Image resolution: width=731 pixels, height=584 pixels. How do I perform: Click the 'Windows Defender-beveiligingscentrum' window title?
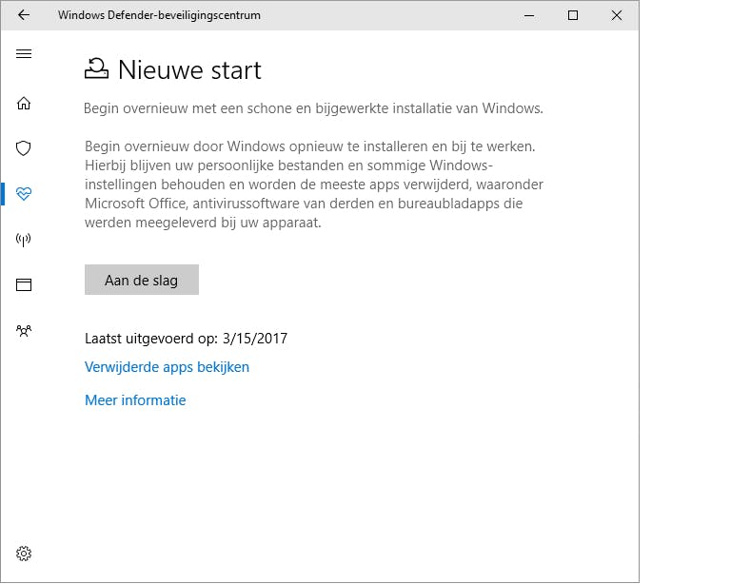point(159,15)
